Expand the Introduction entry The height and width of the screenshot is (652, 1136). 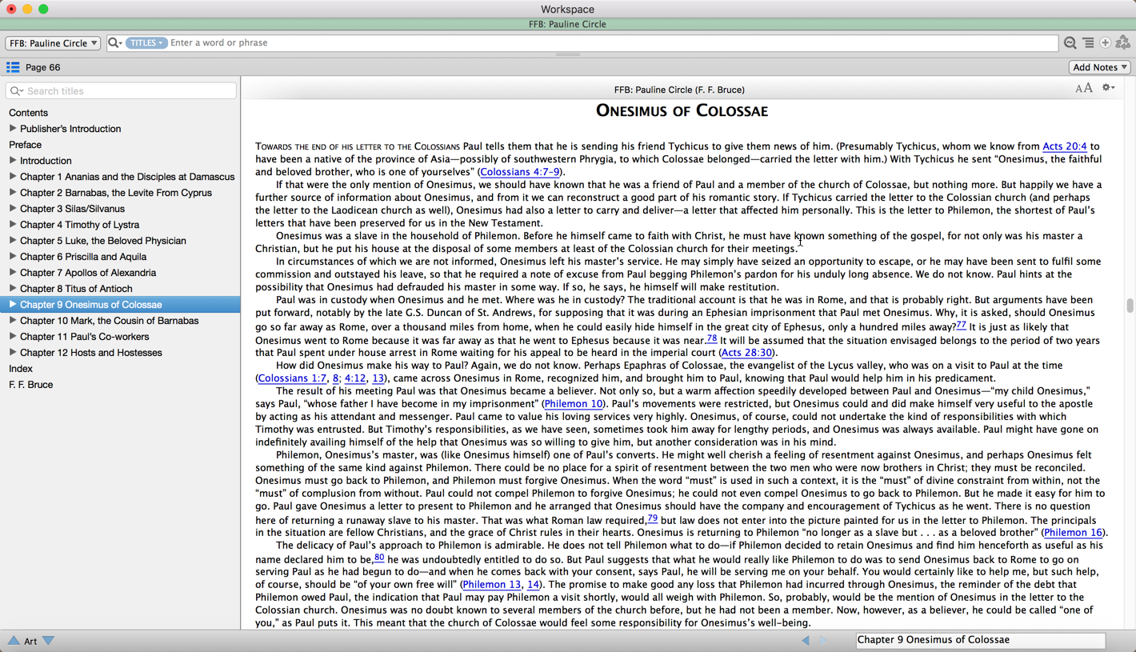click(13, 160)
